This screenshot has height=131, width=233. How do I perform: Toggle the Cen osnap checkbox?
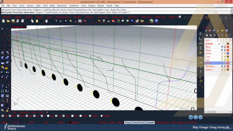pyautogui.click(x=34, y=116)
